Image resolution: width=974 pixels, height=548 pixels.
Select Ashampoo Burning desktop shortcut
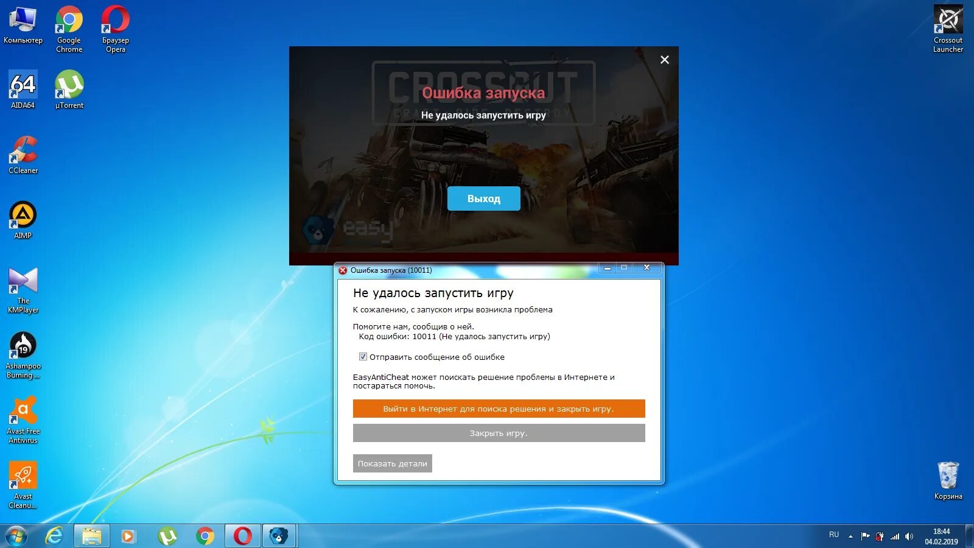pos(23,355)
